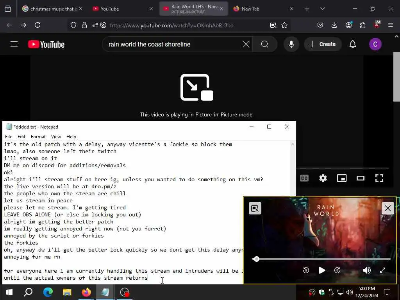Toggle Picture-in-Picture icon in address bar
The height and width of the screenshot is (300, 400).
[x=273, y=25]
